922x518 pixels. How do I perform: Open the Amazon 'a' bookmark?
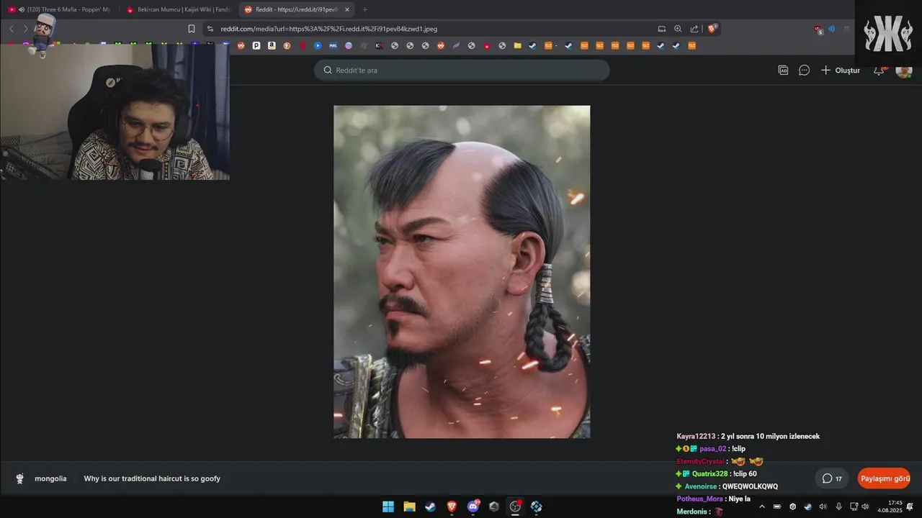tap(272, 45)
